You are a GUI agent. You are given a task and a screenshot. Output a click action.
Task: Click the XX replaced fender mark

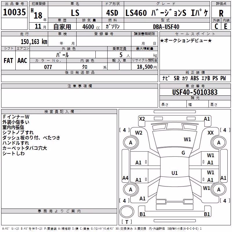211,133
